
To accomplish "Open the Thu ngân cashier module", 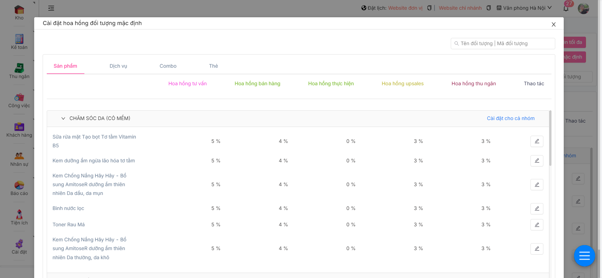I will 19,71.
